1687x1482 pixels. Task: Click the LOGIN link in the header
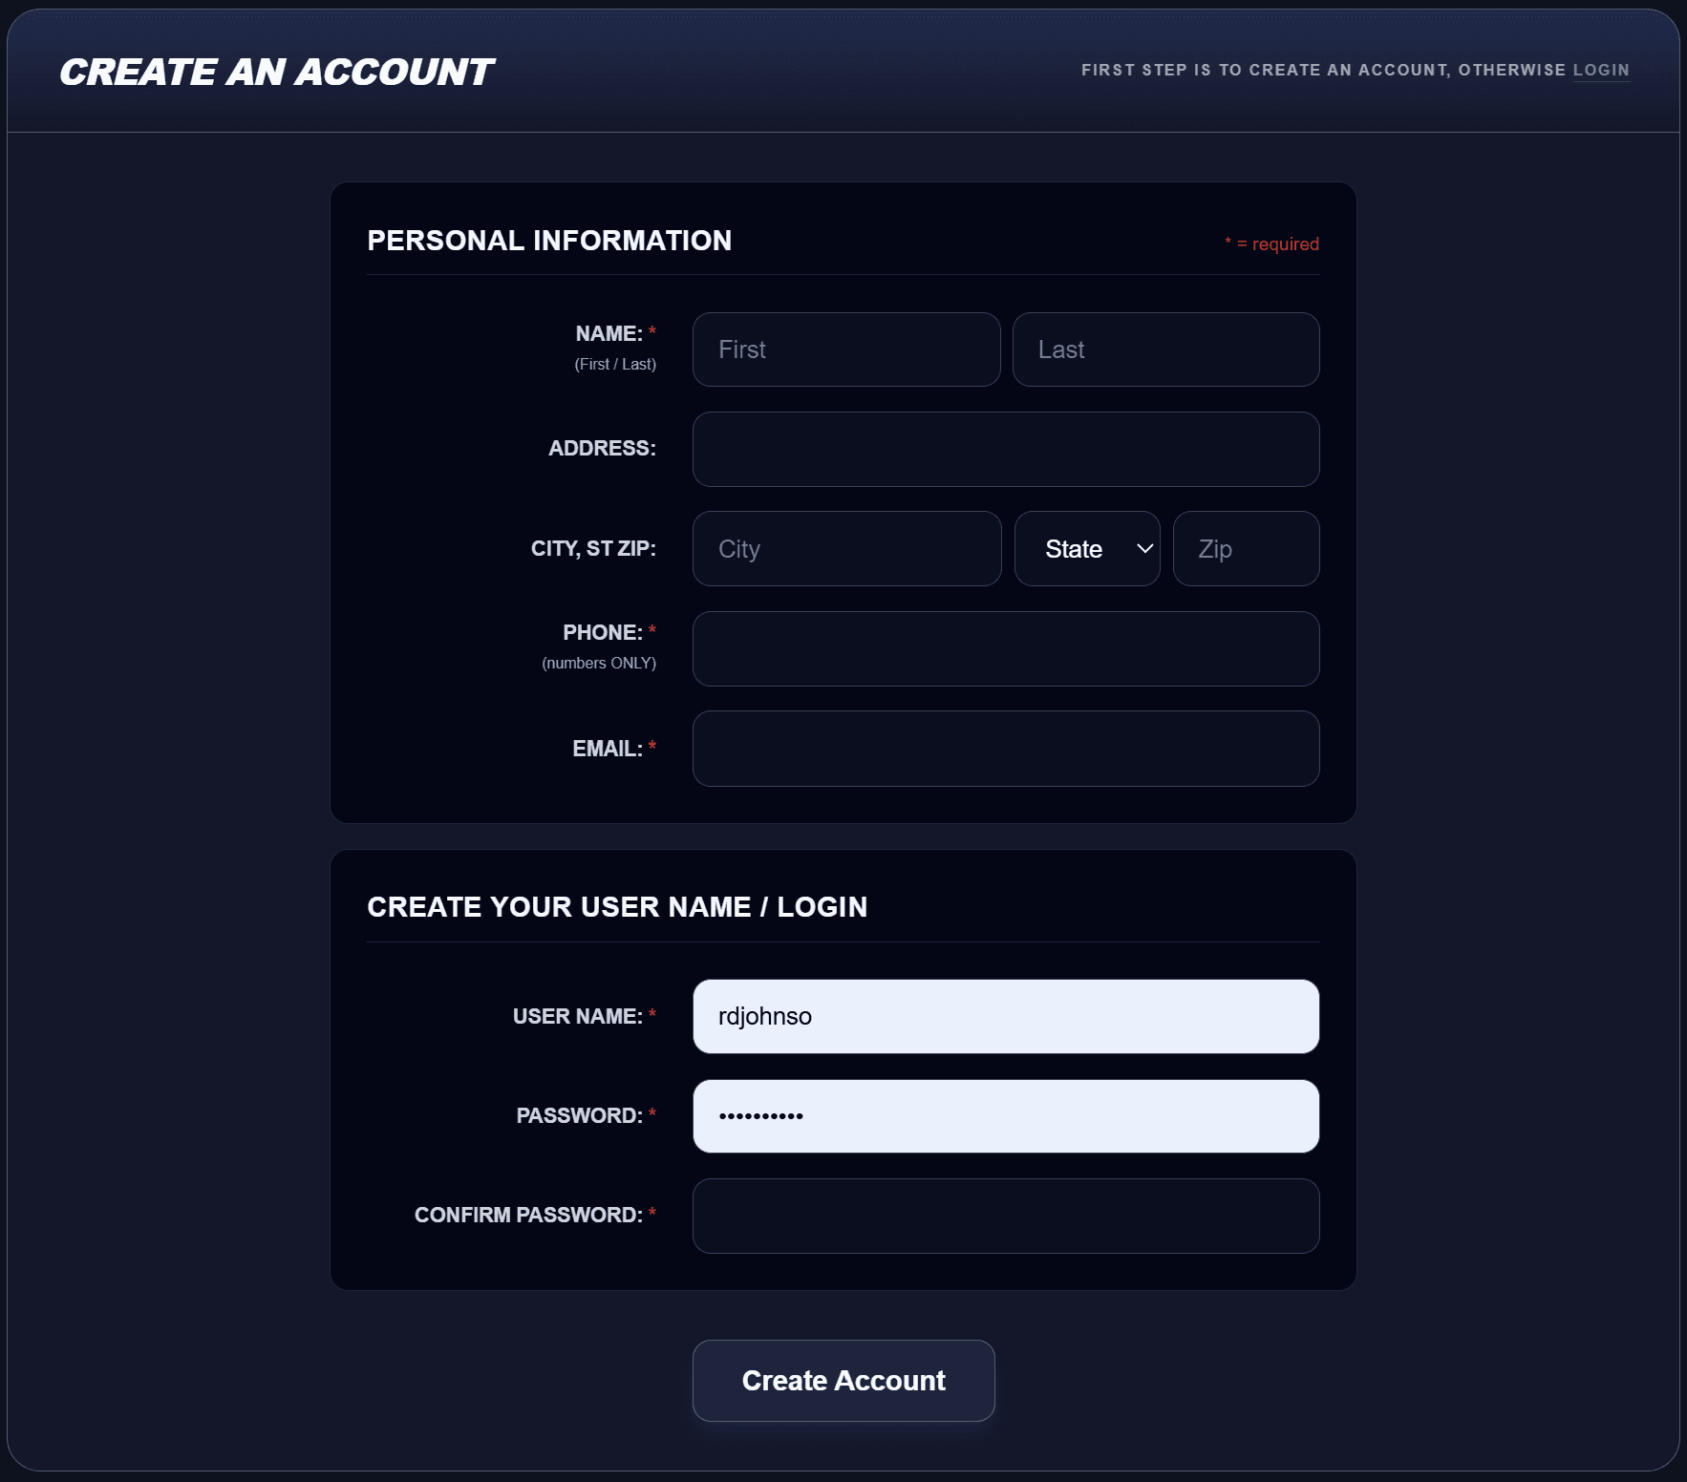1601,70
